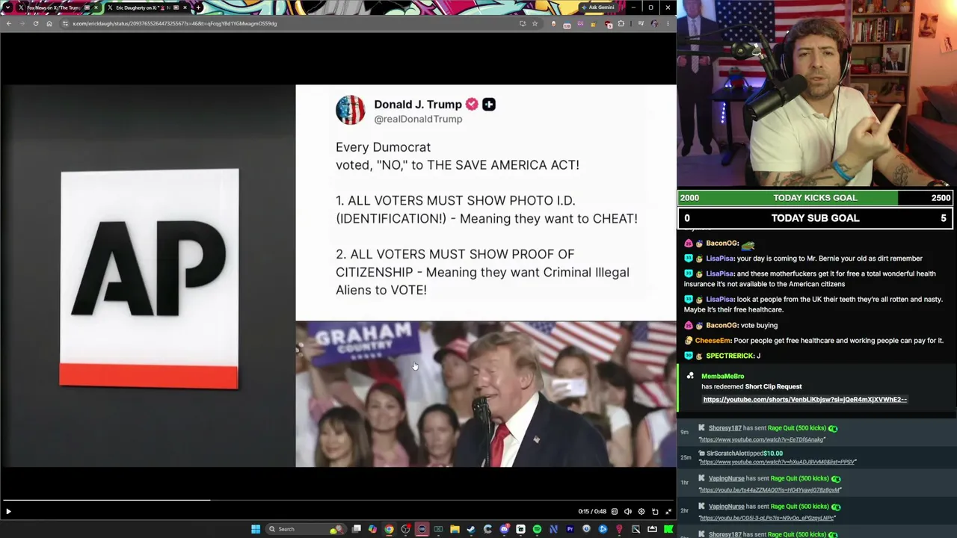Switch to Google Chrome on the taskbar
The image size is (957, 538).
pos(389,529)
